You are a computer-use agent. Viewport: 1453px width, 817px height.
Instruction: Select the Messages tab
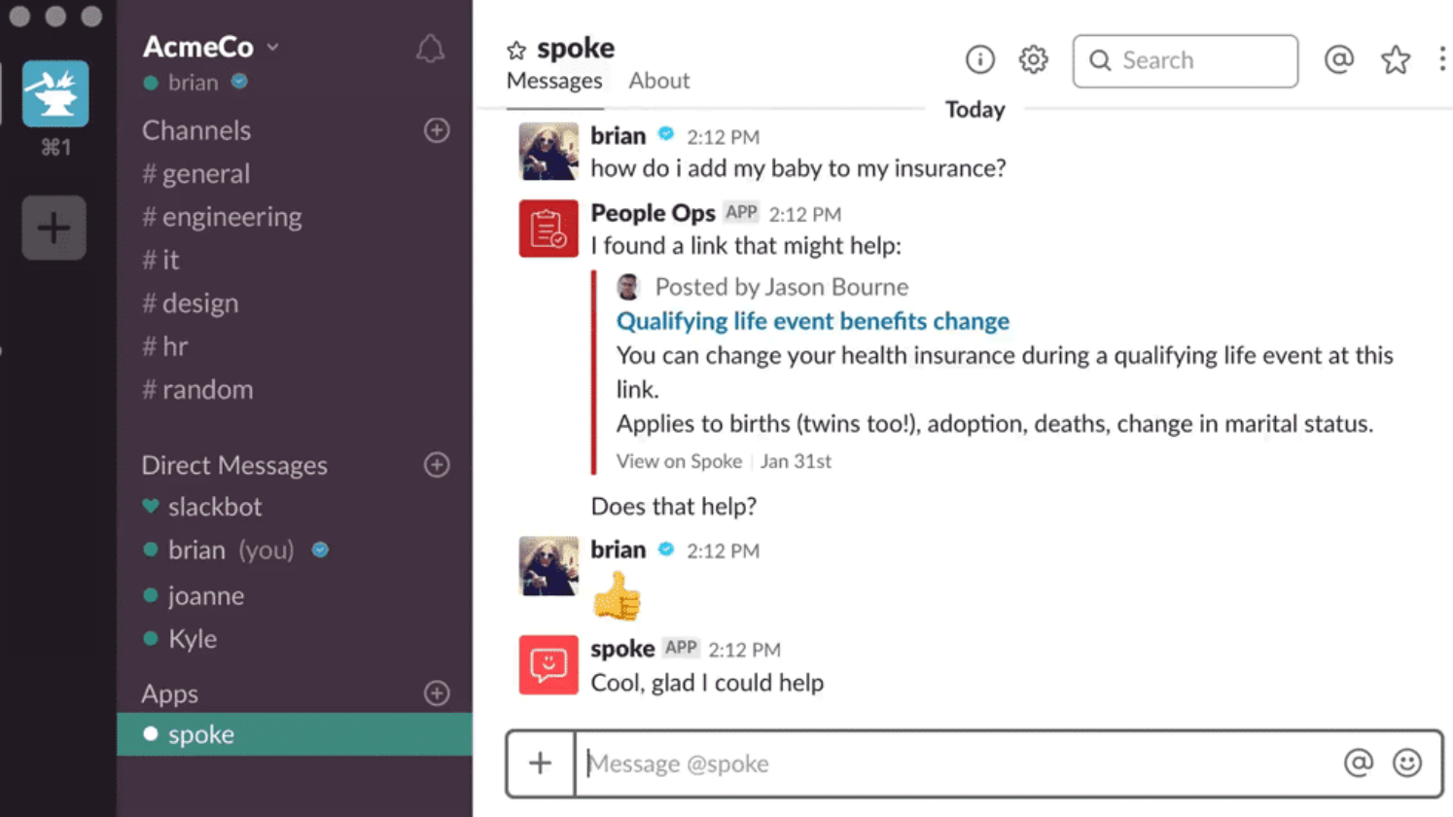[554, 81]
